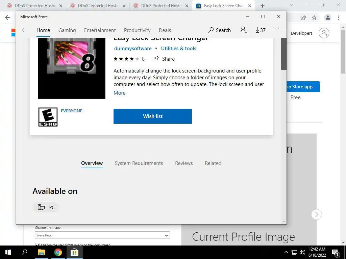This screenshot has height=259, width=346.
Task: Switch to the Home tab
Action: point(43,30)
